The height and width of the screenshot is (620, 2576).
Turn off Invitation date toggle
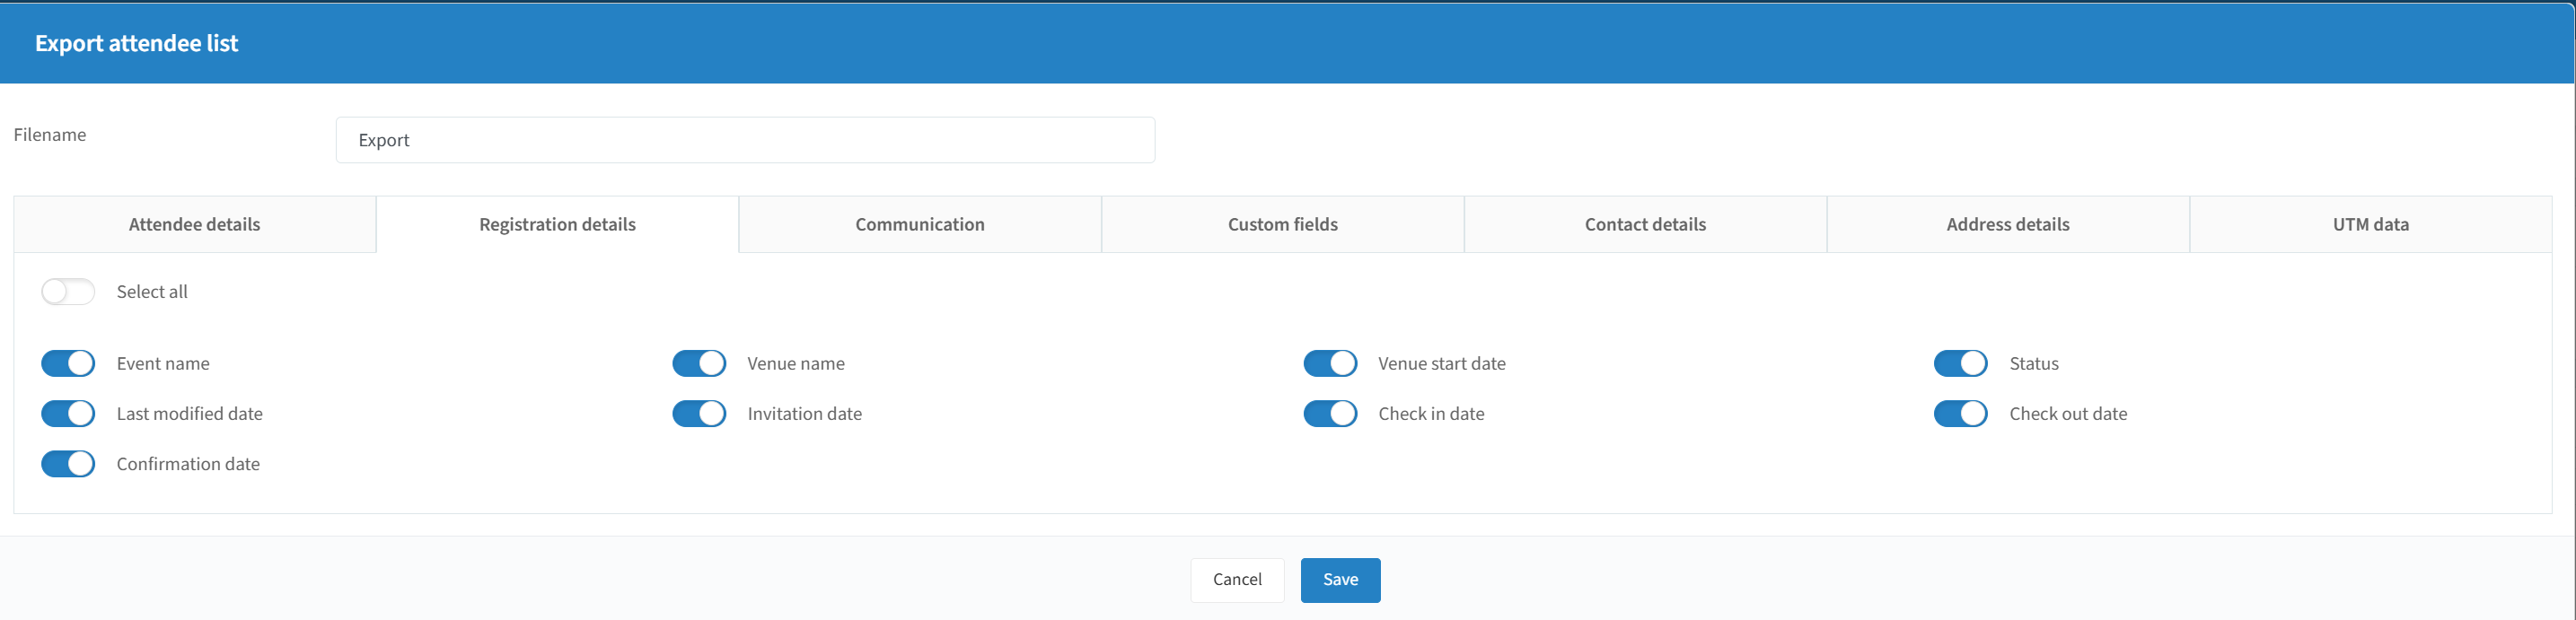click(699, 414)
